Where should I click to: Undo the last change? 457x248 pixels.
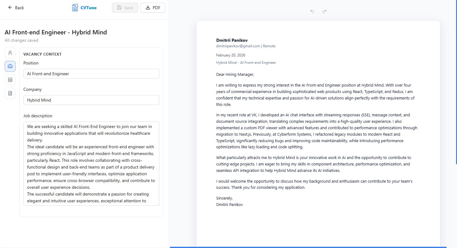[312, 11]
